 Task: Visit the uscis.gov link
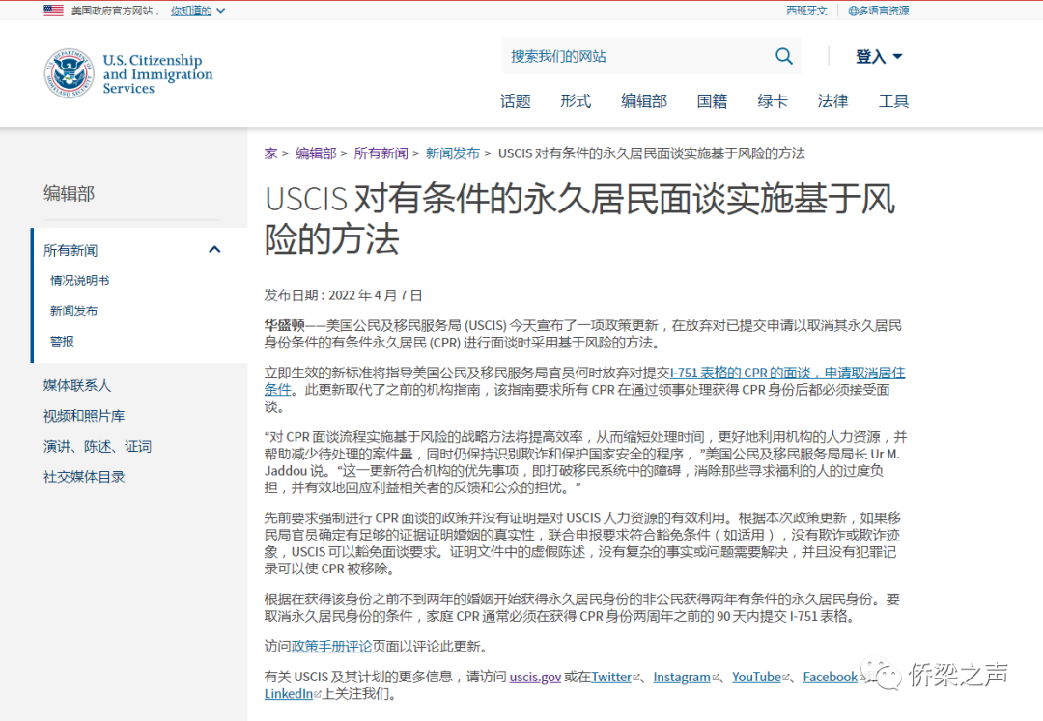click(535, 678)
